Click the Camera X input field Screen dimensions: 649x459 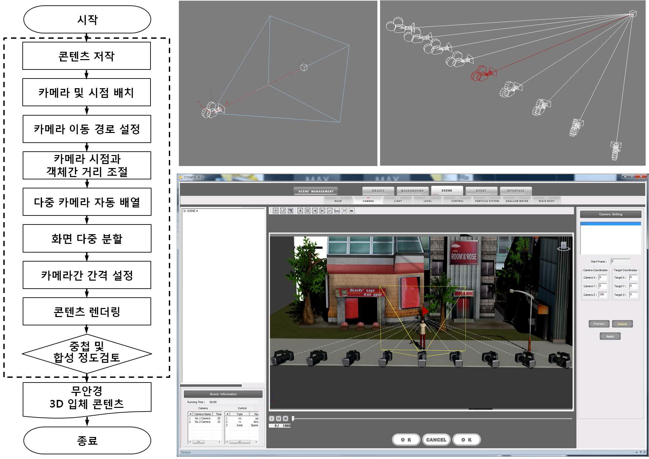point(603,277)
